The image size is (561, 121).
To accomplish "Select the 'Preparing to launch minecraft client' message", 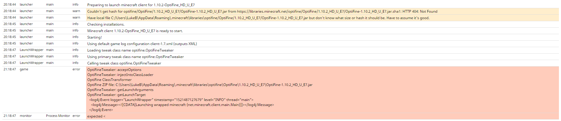I will [141, 5].
